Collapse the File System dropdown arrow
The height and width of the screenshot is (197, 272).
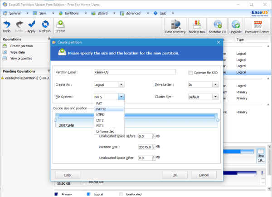[x=121, y=97]
